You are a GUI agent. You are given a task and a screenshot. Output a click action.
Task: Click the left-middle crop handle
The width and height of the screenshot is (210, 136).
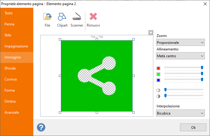(60, 76)
